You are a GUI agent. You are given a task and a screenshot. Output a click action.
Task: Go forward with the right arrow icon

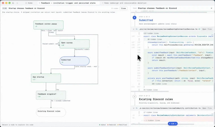coord(17,3)
